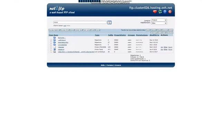The image size is (221, 124).
Task: Open the index.html symbolic link name
Action: coord(76,52)
